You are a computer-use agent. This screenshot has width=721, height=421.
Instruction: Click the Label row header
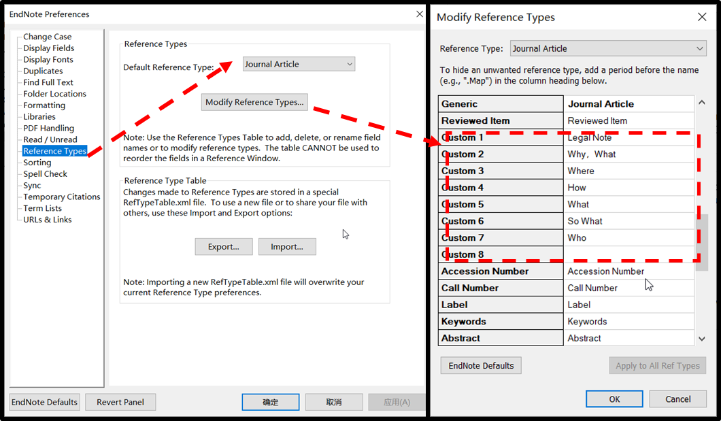point(501,305)
